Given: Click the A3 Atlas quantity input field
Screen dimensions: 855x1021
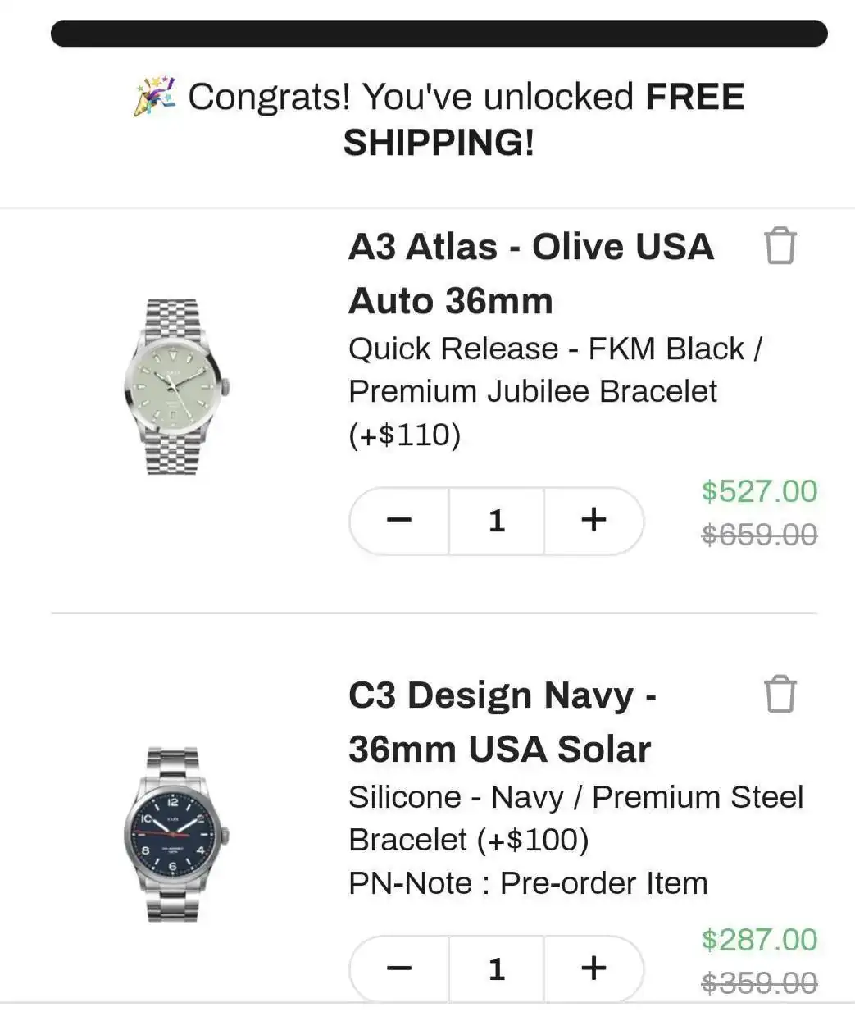Looking at the screenshot, I should [496, 520].
